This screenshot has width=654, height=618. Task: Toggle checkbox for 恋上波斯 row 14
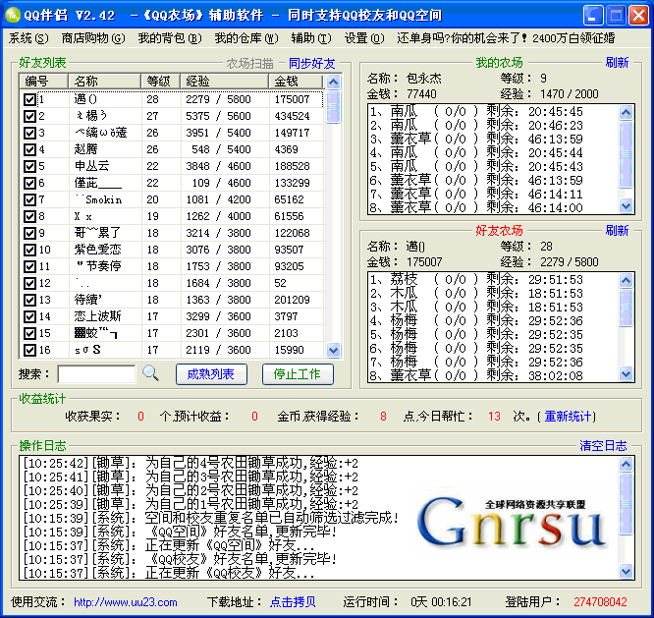29,316
